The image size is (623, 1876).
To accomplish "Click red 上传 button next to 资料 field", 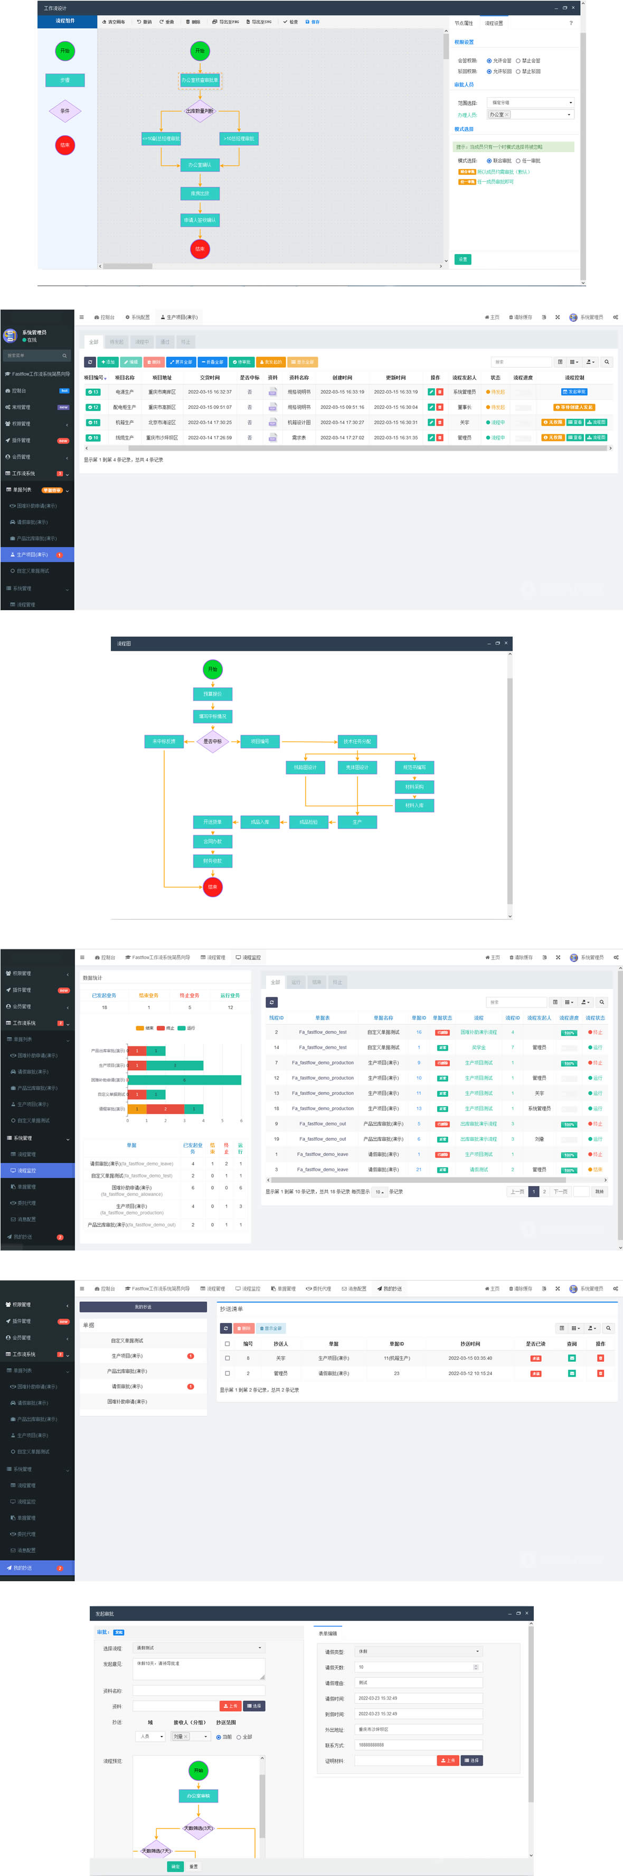I will (x=230, y=1706).
